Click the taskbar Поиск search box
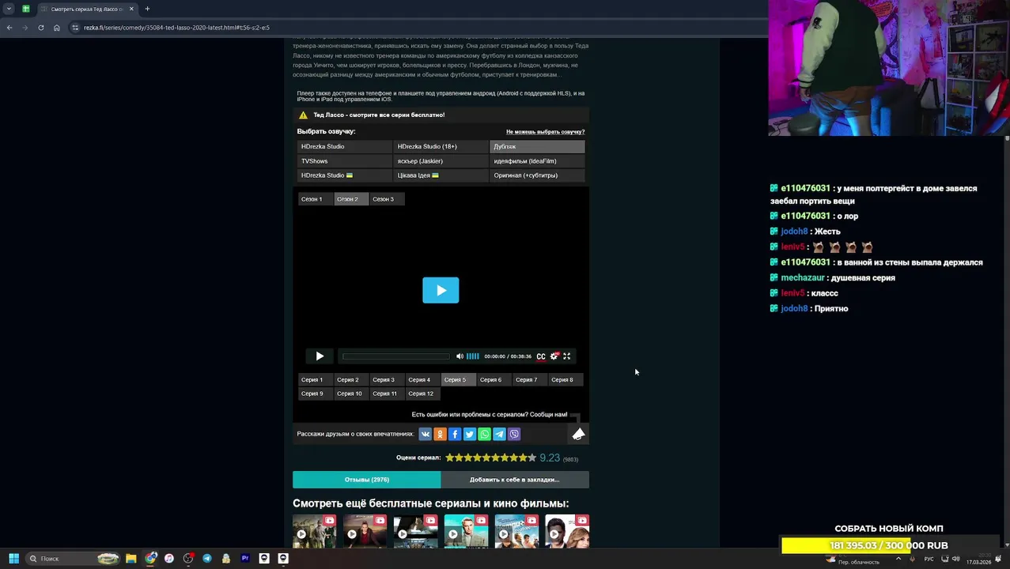Viewport: 1010px width, 569px height. [73, 559]
